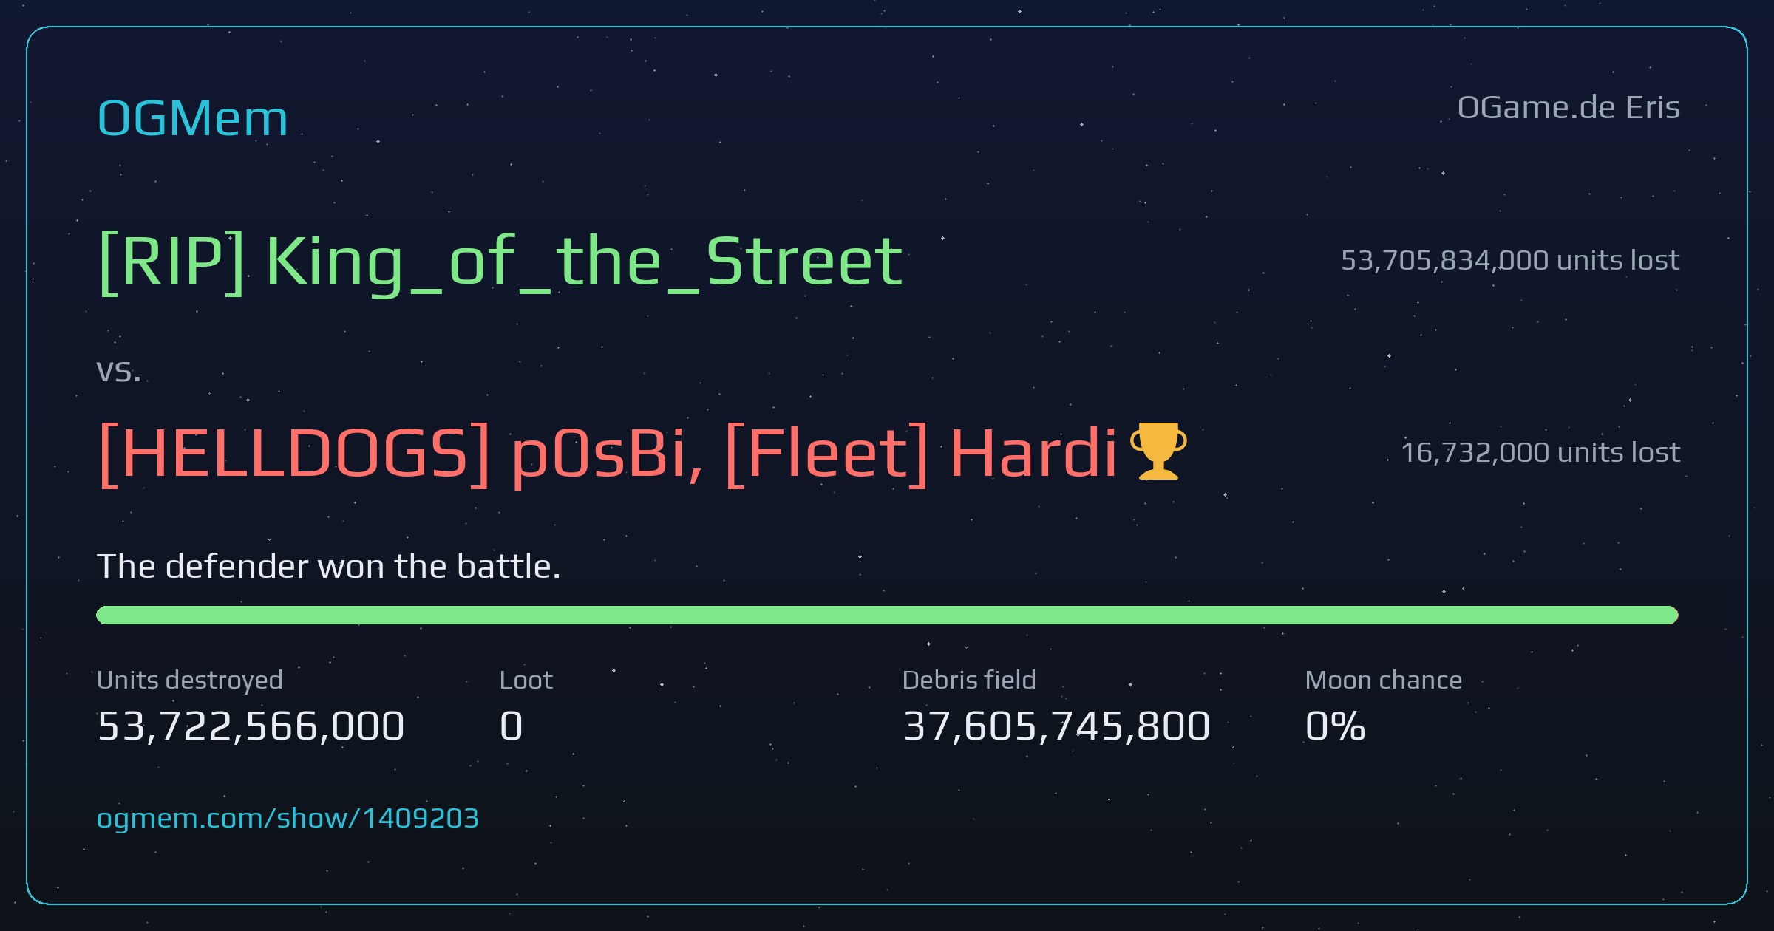Click the 37,605,745,800 debris field value

coord(1056,726)
